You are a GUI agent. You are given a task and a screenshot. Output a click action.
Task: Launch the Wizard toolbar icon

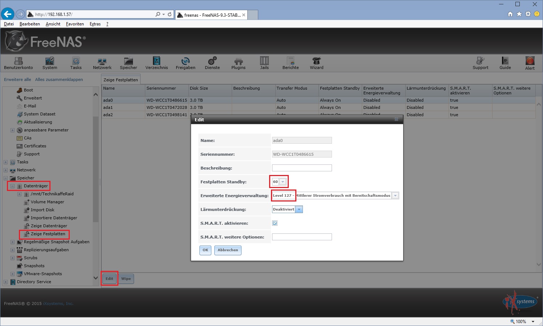point(317,63)
